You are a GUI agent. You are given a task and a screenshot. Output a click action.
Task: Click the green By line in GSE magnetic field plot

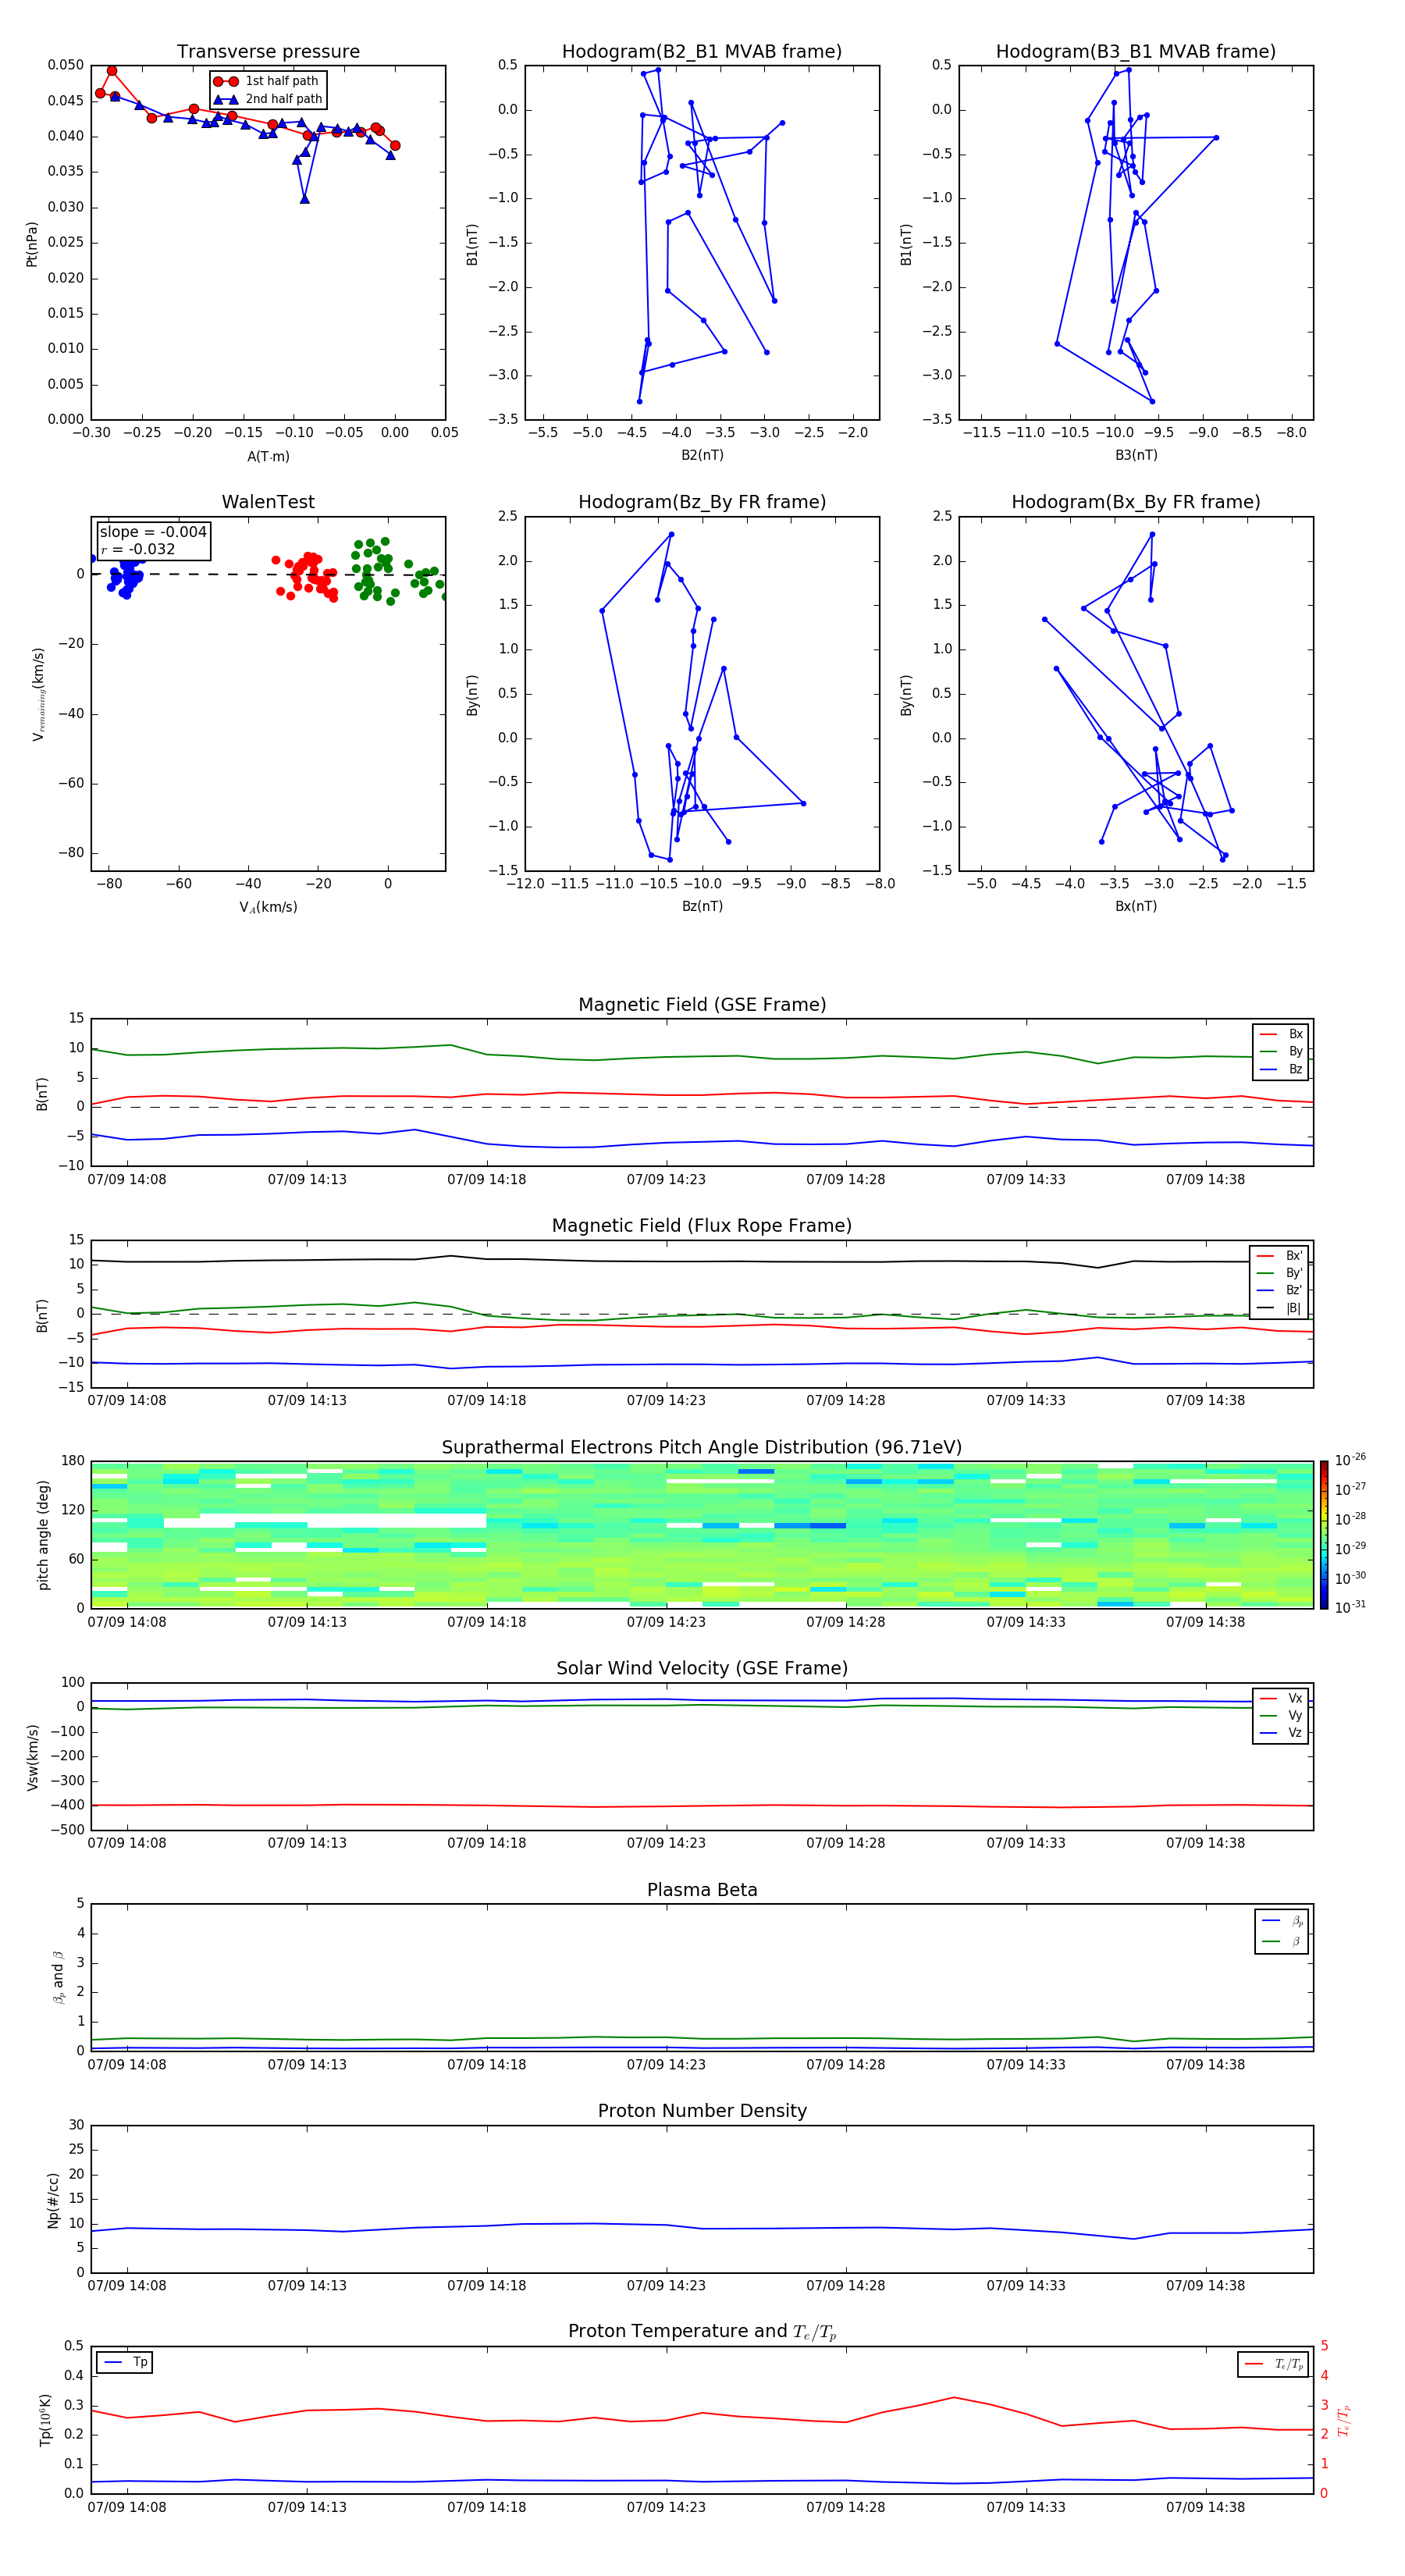coord(700,1056)
